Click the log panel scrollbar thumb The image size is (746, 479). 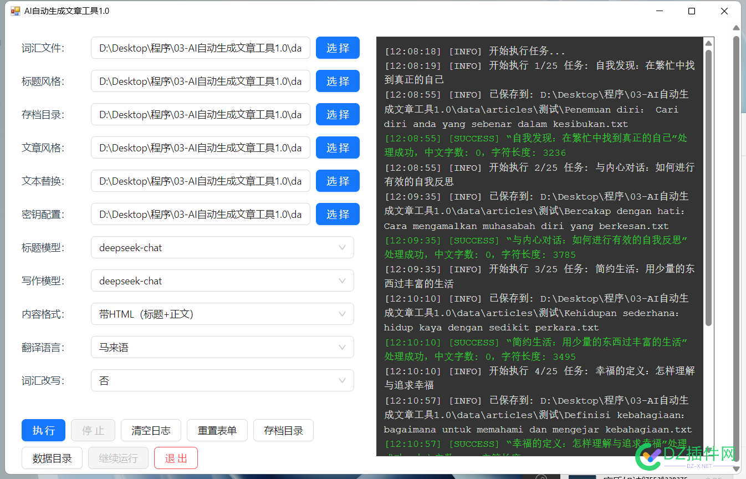pos(708,187)
